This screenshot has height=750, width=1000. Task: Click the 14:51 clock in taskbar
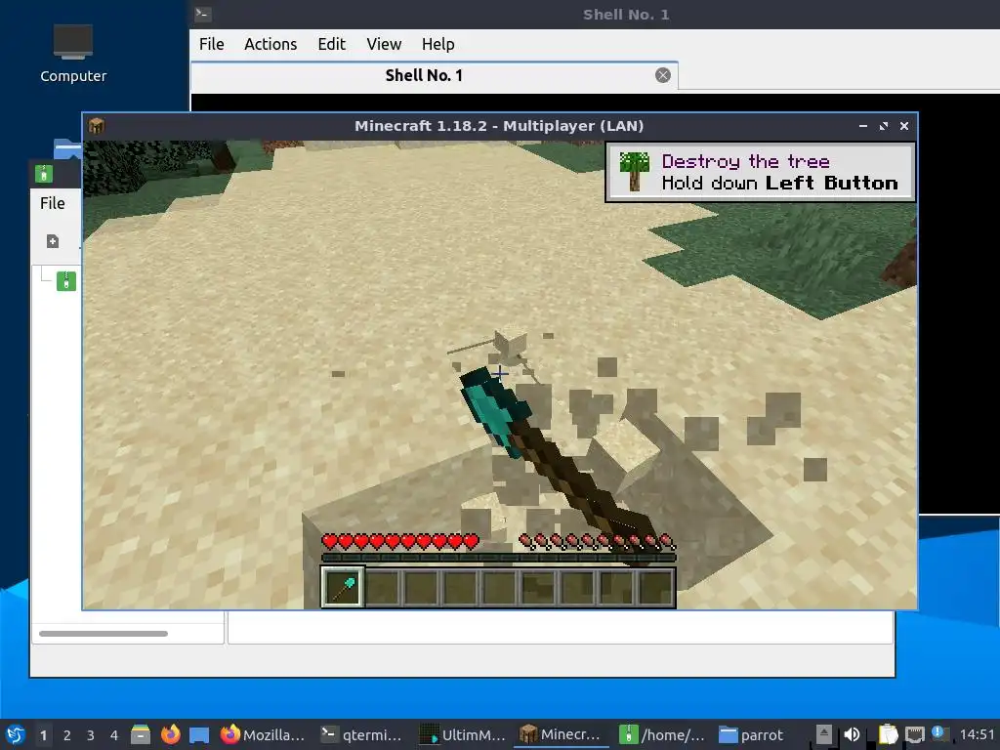[x=977, y=734]
